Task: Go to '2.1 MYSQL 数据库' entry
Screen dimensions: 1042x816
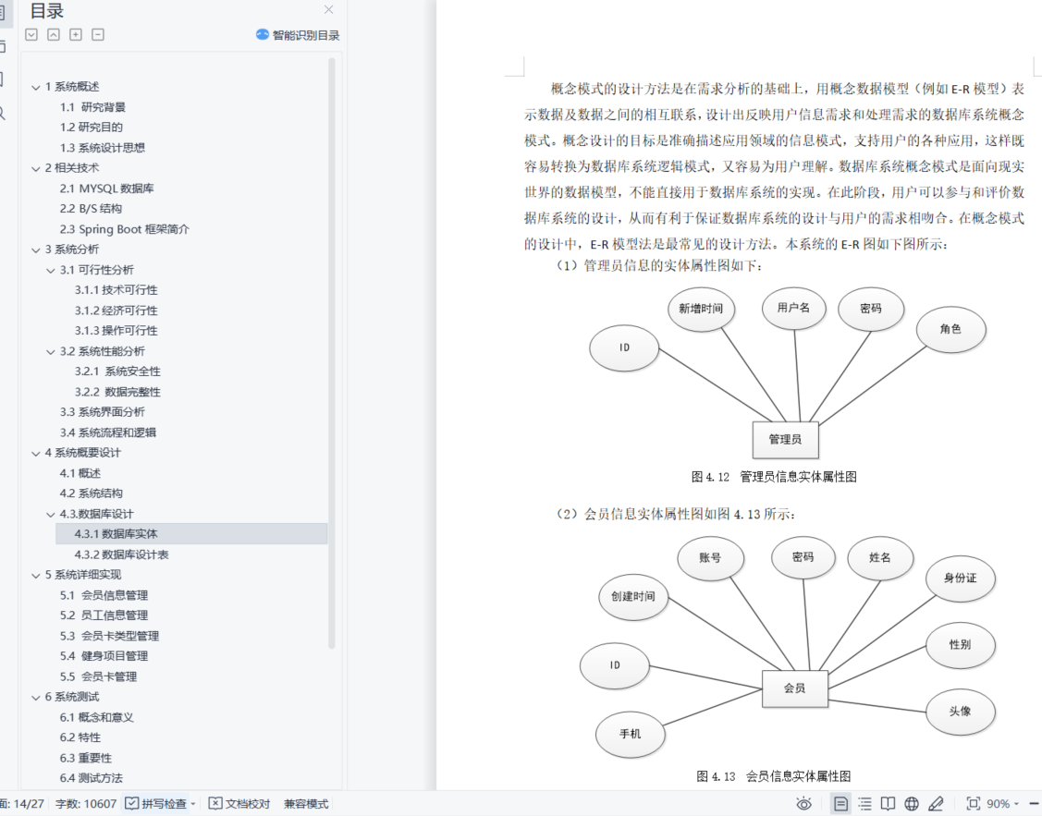Action: click(x=106, y=189)
